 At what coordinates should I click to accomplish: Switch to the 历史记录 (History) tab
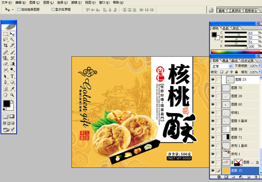click(247, 61)
